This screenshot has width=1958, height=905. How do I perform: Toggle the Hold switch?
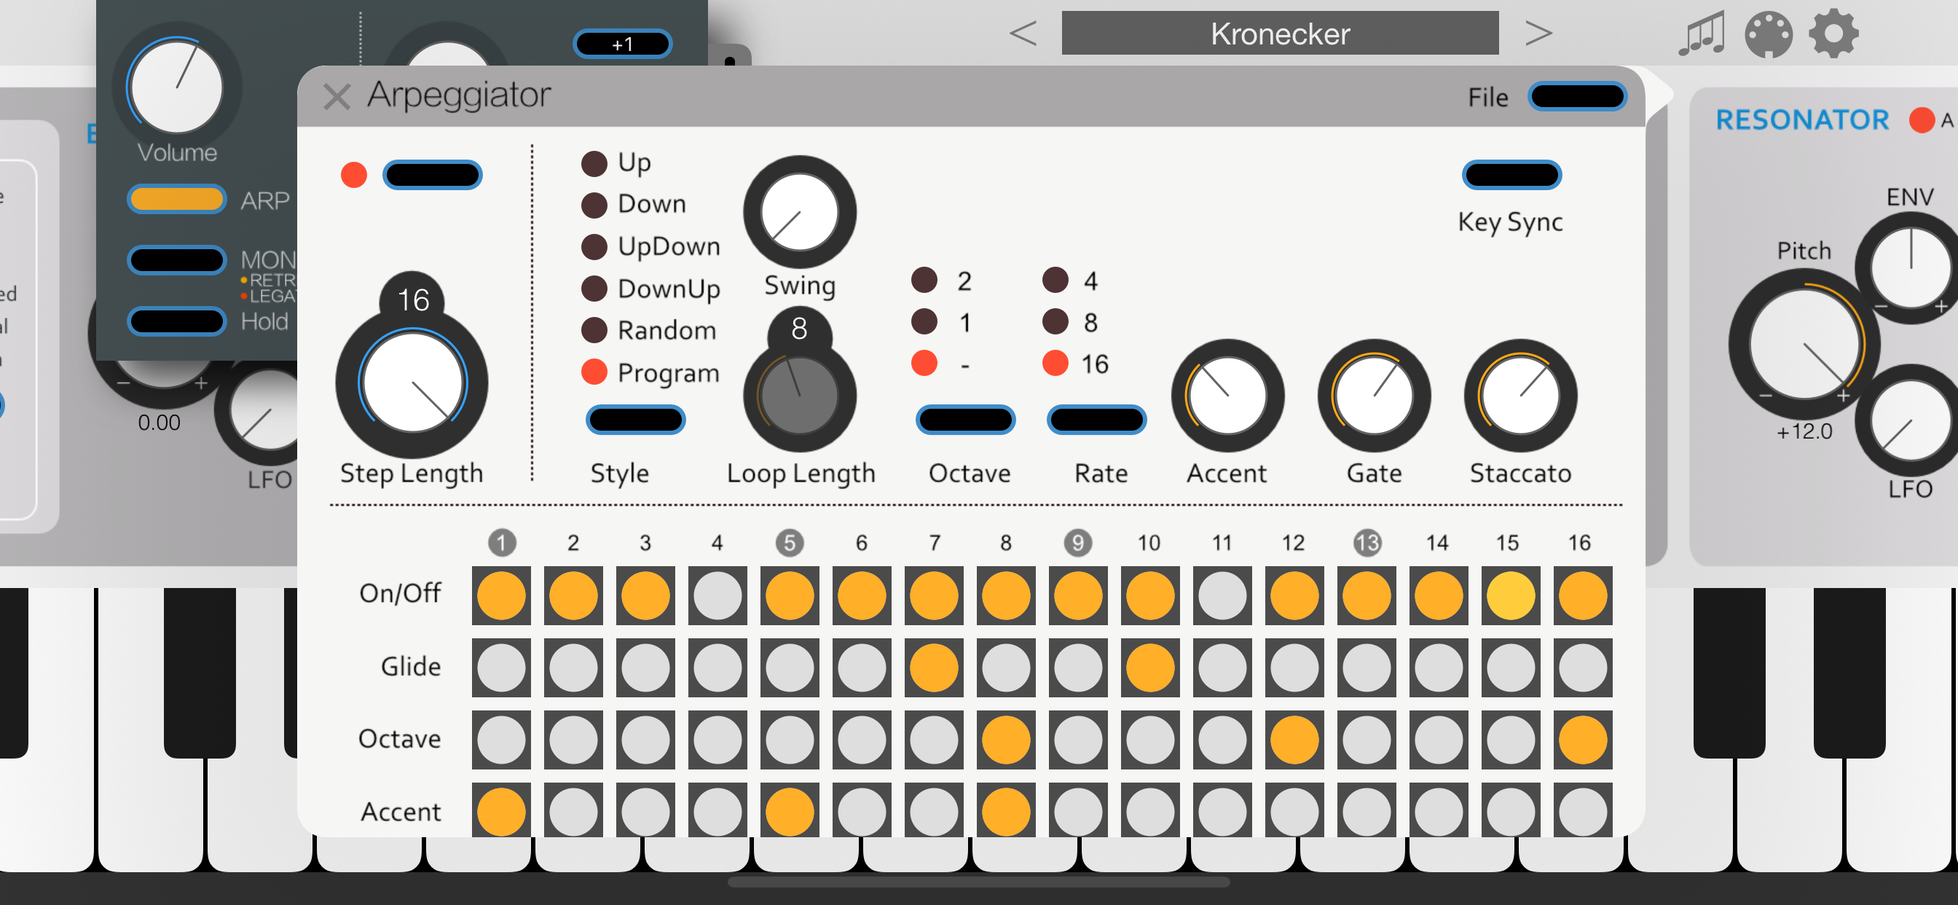[x=176, y=321]
